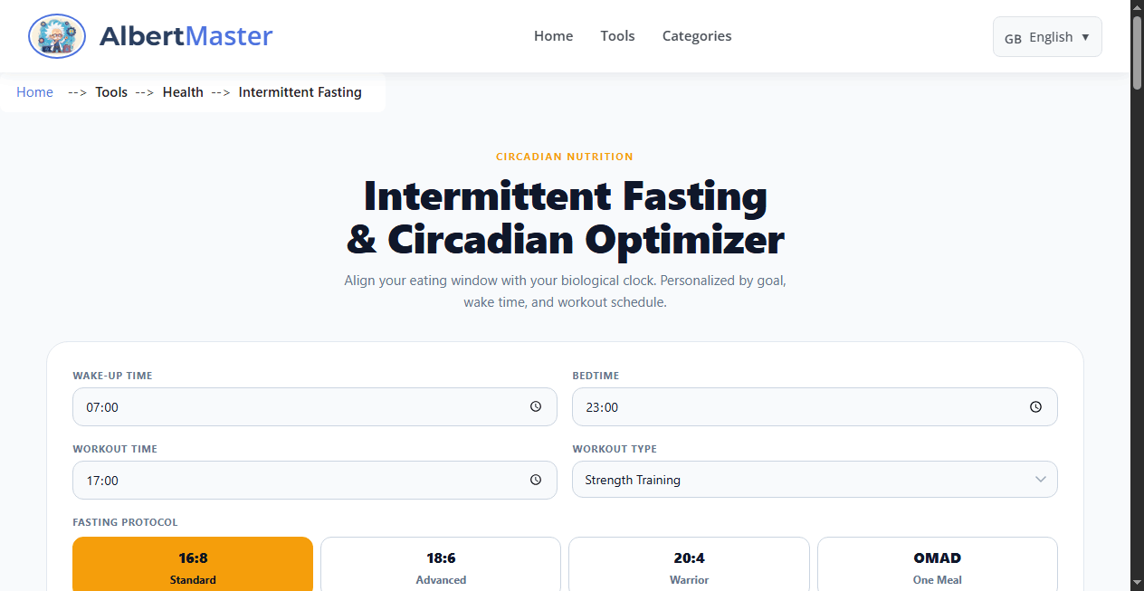The image size is (1144, 591).
Task: Click the Health breadcrumb link
Action: pos(183,91)
